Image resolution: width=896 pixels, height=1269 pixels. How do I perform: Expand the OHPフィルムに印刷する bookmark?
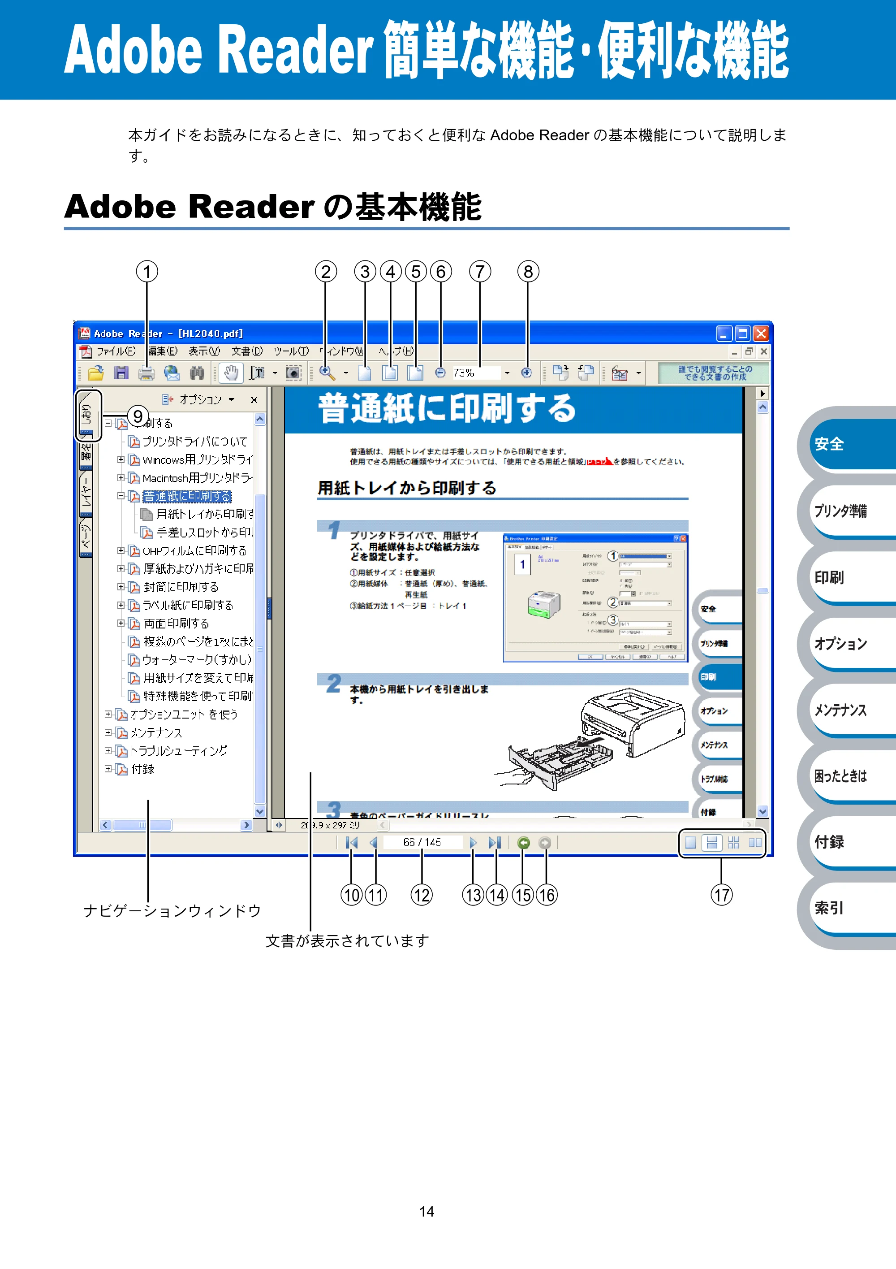tap(121, 550)
